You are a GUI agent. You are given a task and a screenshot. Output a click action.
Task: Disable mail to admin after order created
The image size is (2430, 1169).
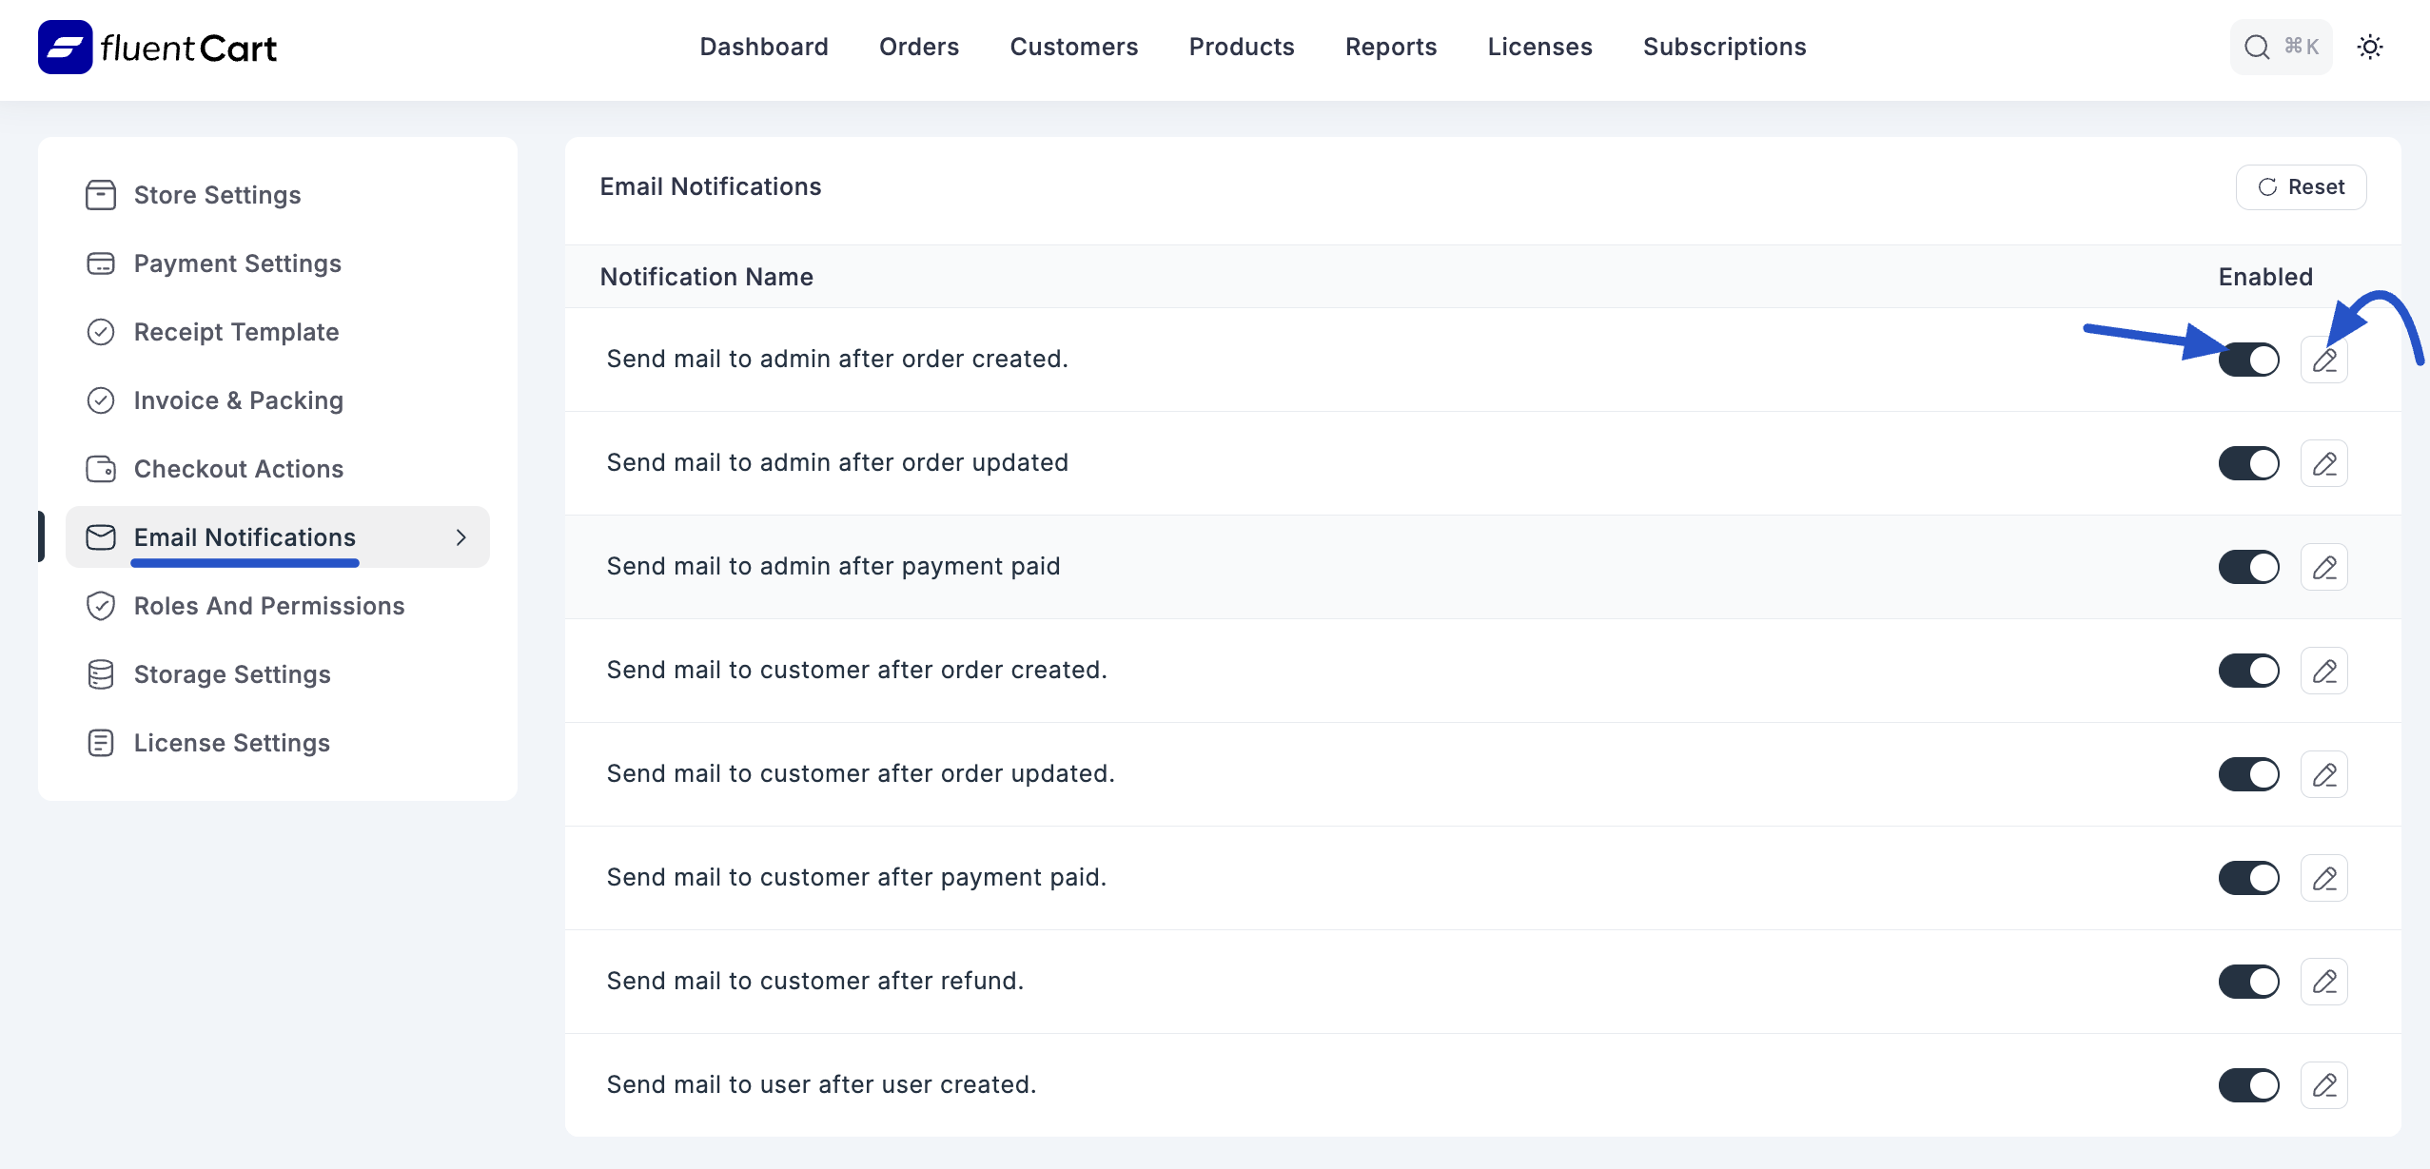(x=2248, y=360)
